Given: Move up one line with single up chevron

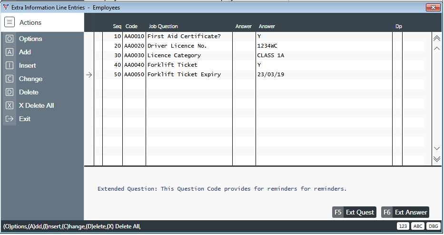Looking at the screenshot, I should point(437,49).
